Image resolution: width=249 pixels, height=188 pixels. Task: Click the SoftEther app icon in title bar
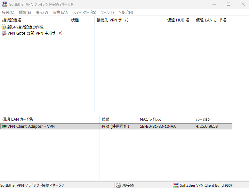5,4
